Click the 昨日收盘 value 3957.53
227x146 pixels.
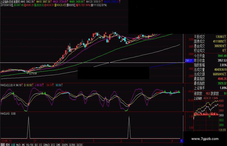[x=222, y=61]
